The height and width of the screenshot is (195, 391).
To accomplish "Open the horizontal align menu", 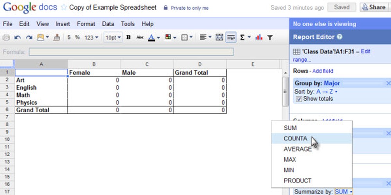I will 206,37.
